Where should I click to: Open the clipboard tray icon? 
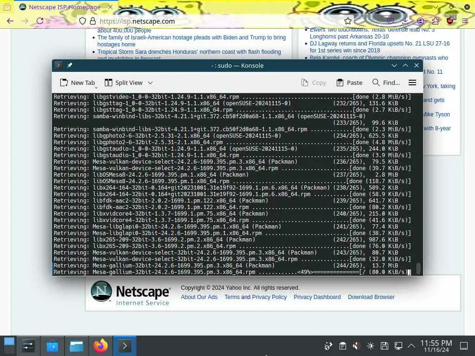pos(343,346)
